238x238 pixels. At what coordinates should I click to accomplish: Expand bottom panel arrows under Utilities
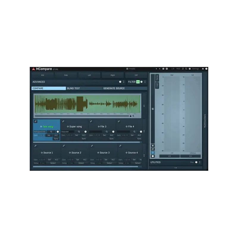[x=176, y=168]
